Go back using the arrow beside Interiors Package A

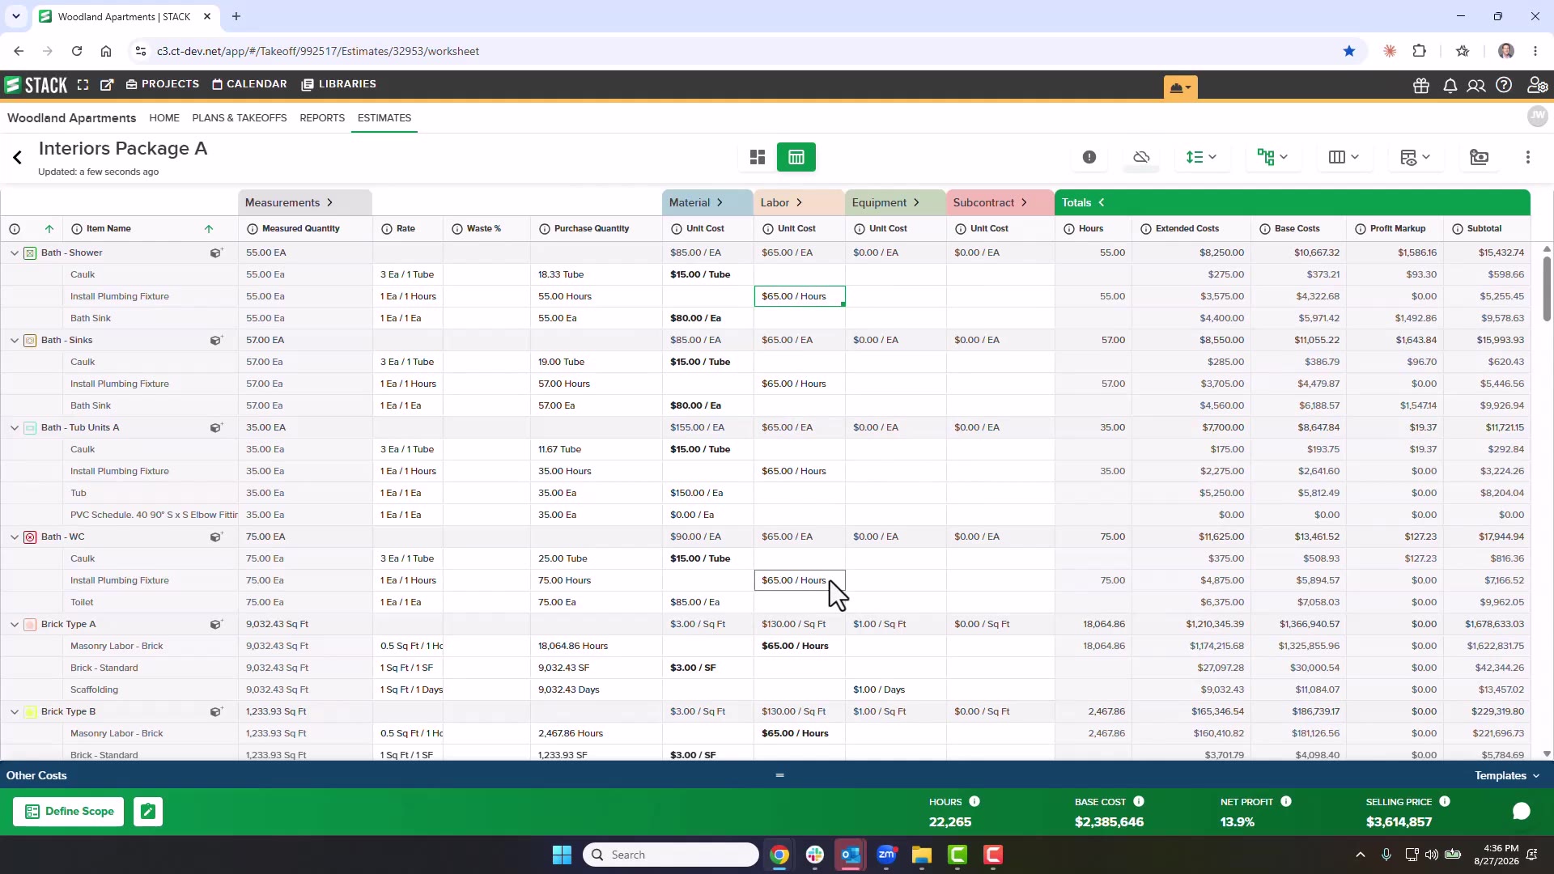click(17, 157)
